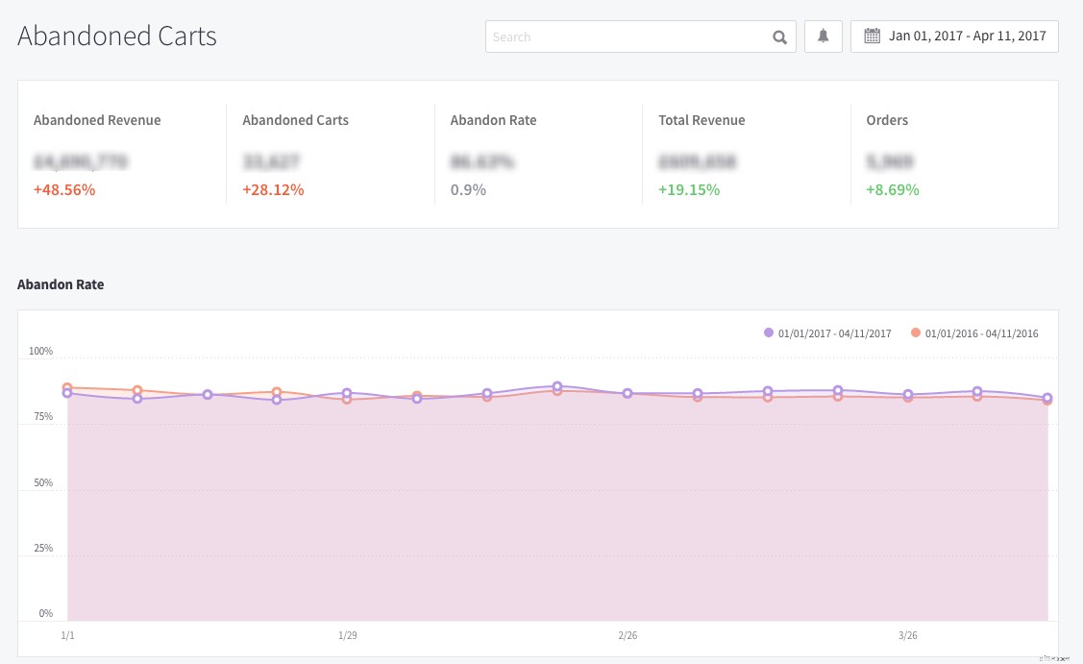Click the +48.56% change indicator
The image size is (1083, 664).
coord(64,189)
